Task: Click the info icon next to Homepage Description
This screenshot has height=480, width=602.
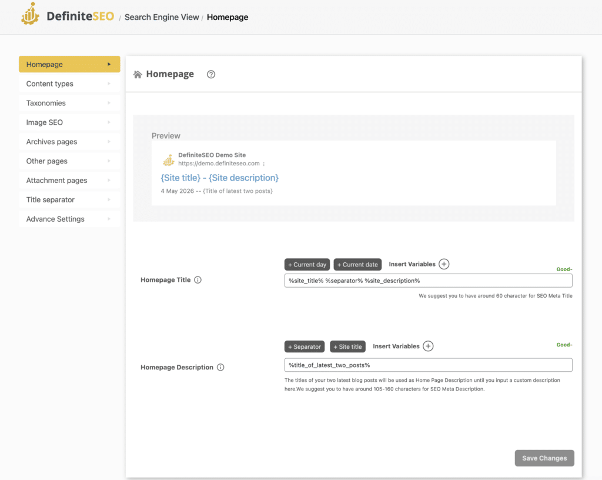Action: (220, 367)
